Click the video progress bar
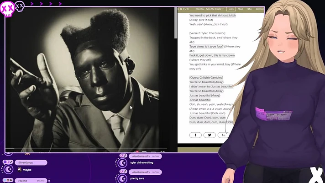Viewport: 325px width, 183px height. [x=86, y=149]
